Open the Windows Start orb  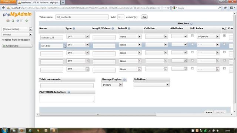point(4,130)
